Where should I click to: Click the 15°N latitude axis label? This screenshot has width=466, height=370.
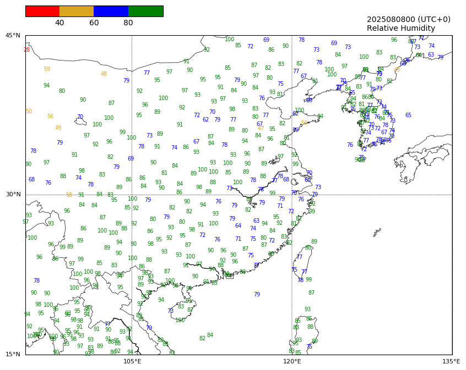pyautogui.click(x=13, y=354)
